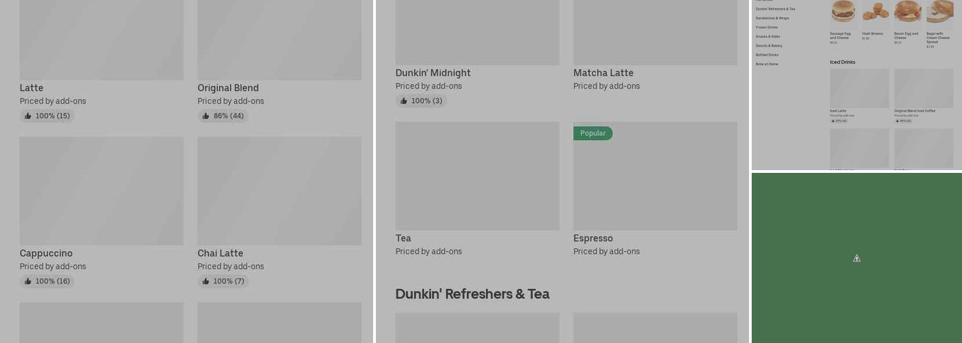Click the Tea item title
Viewport: 962px width, 343px height.
(x=403, y=238)
